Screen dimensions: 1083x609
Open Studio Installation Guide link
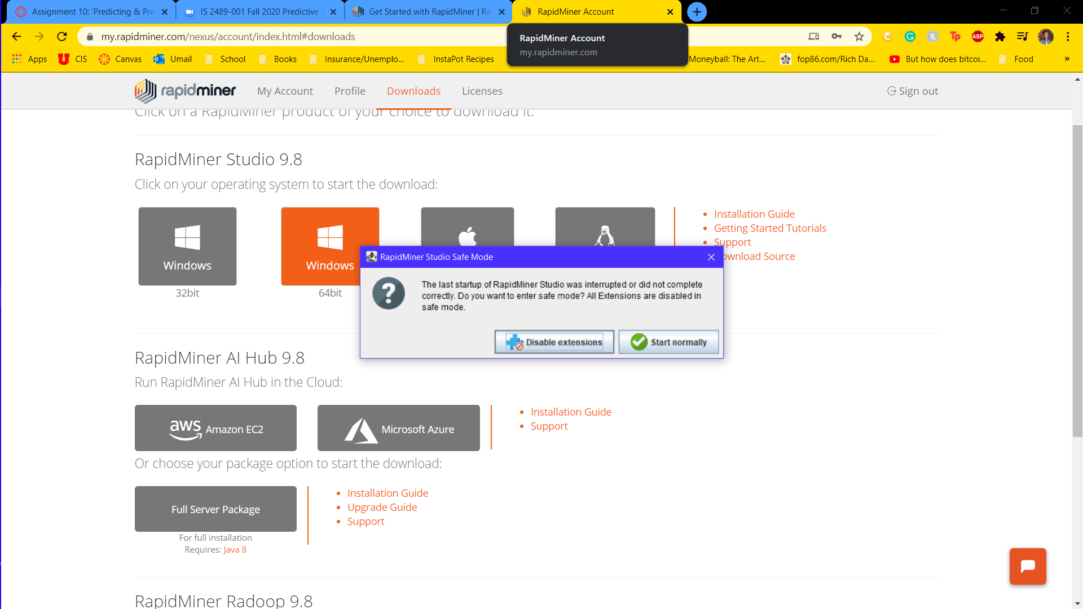point(754,214)
